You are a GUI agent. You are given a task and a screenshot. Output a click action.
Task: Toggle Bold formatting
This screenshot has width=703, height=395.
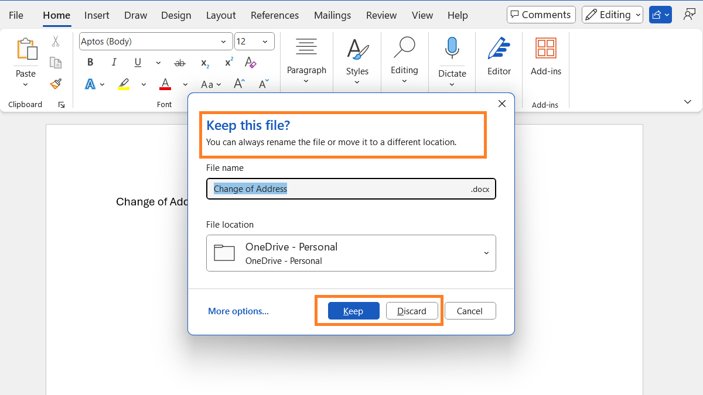pyautogui.click(x=90, y=63)
